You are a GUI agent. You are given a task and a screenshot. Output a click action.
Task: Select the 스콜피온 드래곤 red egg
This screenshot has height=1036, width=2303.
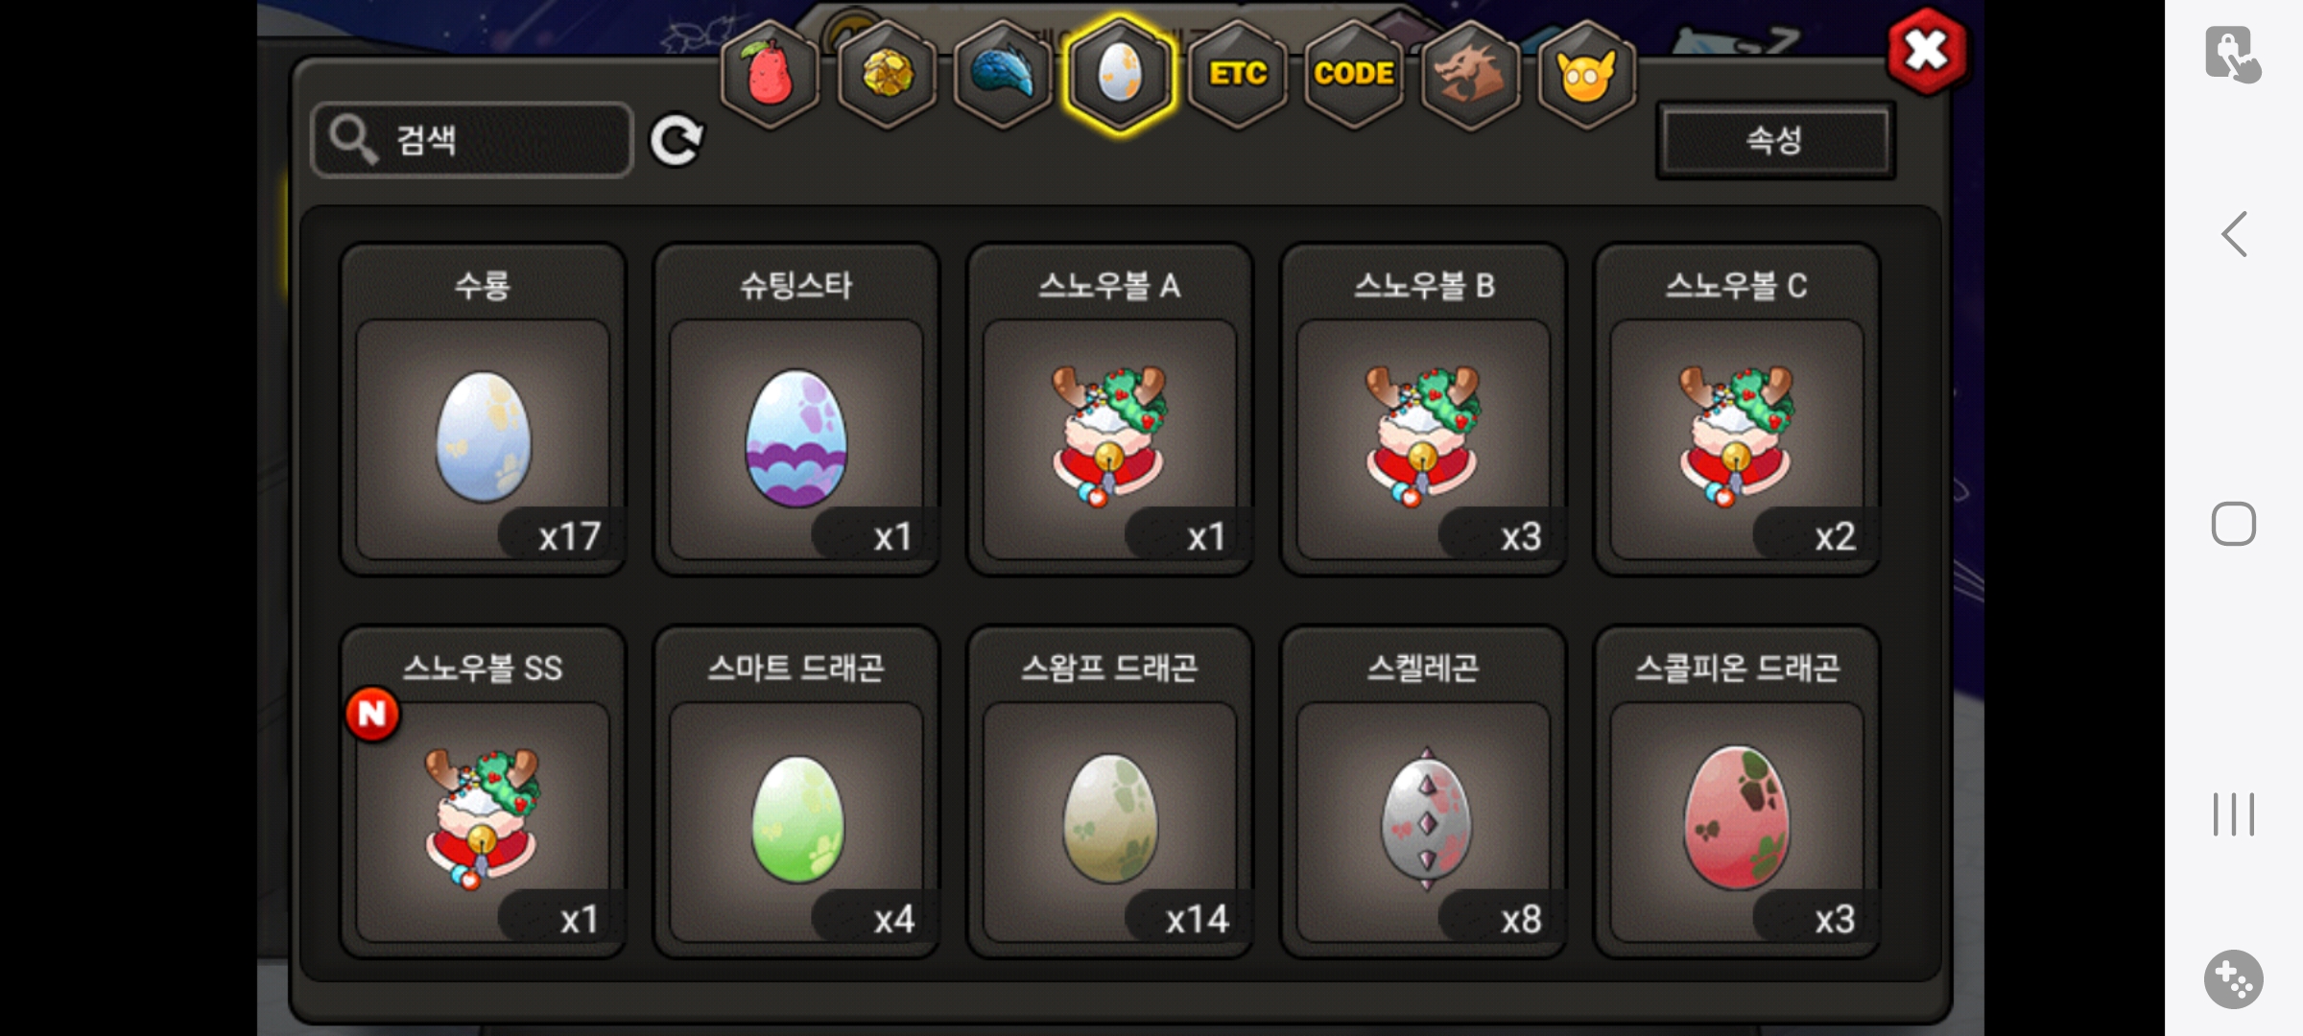click(x=1738, y=792)
